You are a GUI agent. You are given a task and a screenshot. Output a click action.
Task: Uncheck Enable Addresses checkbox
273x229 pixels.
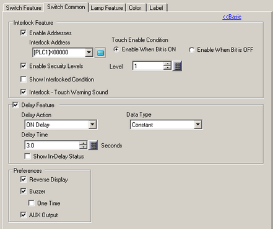pyautogui.click(x=24, y=33)
